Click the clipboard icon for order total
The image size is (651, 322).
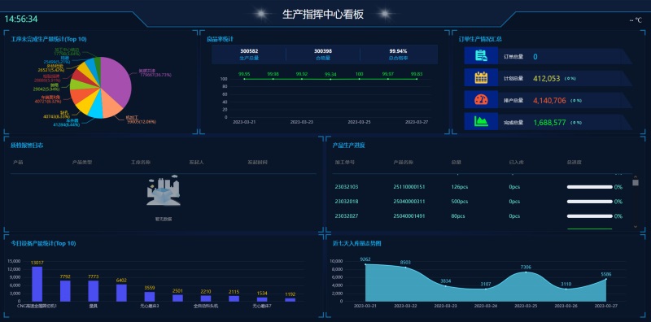pos(481,56)
